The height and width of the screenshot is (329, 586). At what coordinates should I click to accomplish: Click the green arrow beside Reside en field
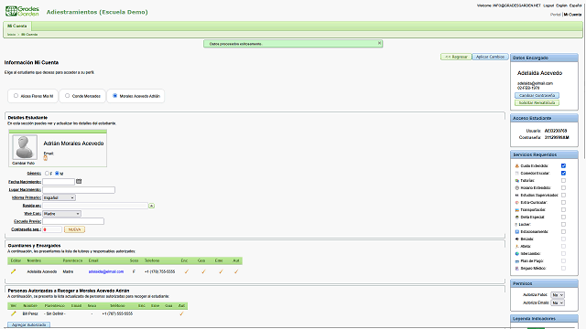click(x=151, y=206)
